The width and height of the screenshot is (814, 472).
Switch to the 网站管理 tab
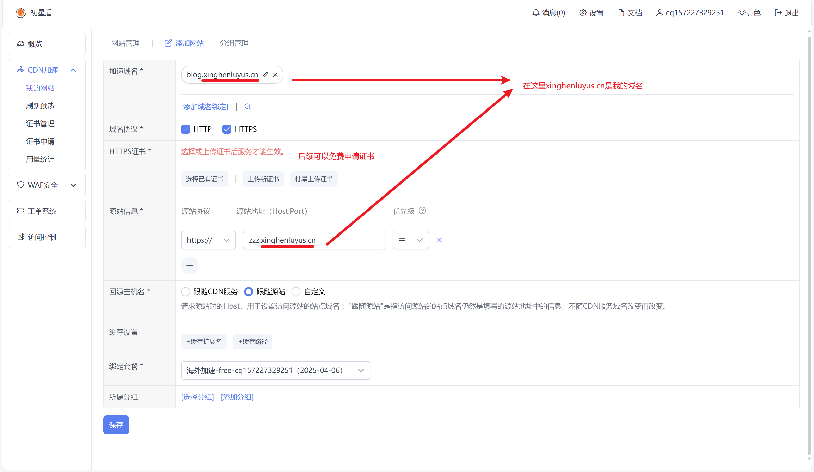[x=125, y=43]
